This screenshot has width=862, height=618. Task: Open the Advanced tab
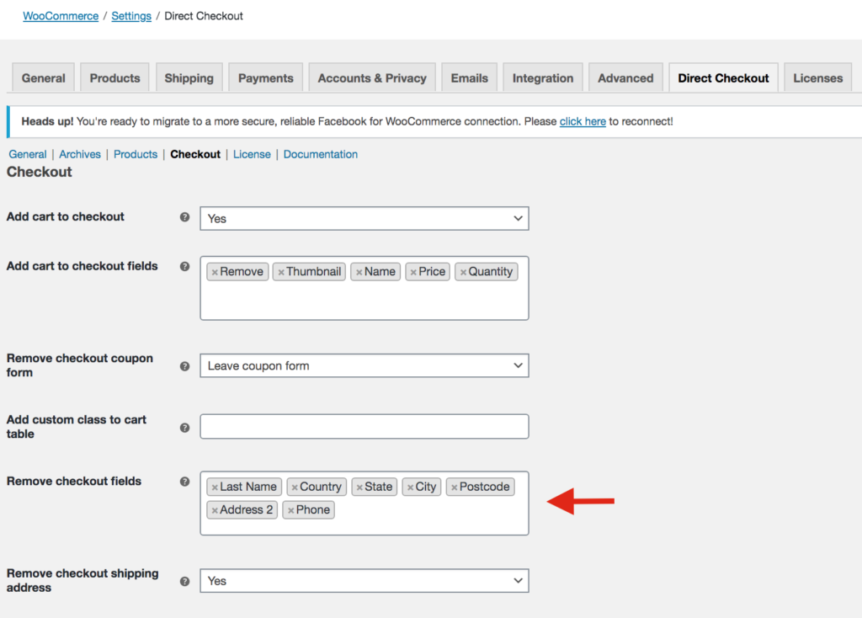tap(625, 78)
